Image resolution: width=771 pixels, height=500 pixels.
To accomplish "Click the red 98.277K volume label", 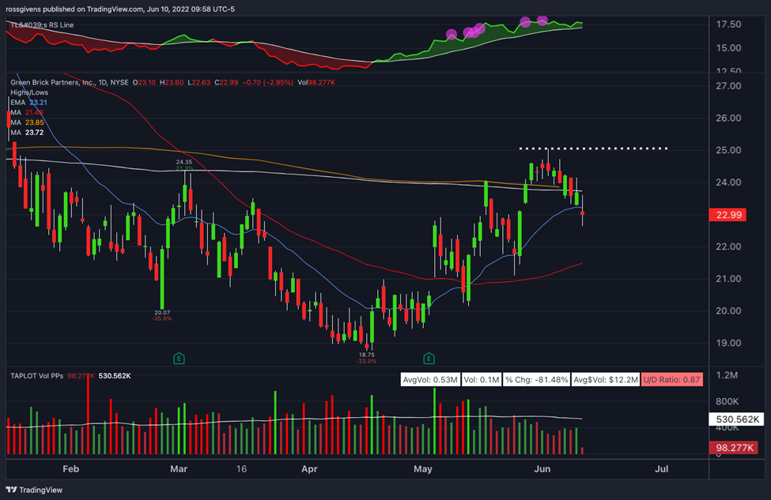I will coord(734,447).
